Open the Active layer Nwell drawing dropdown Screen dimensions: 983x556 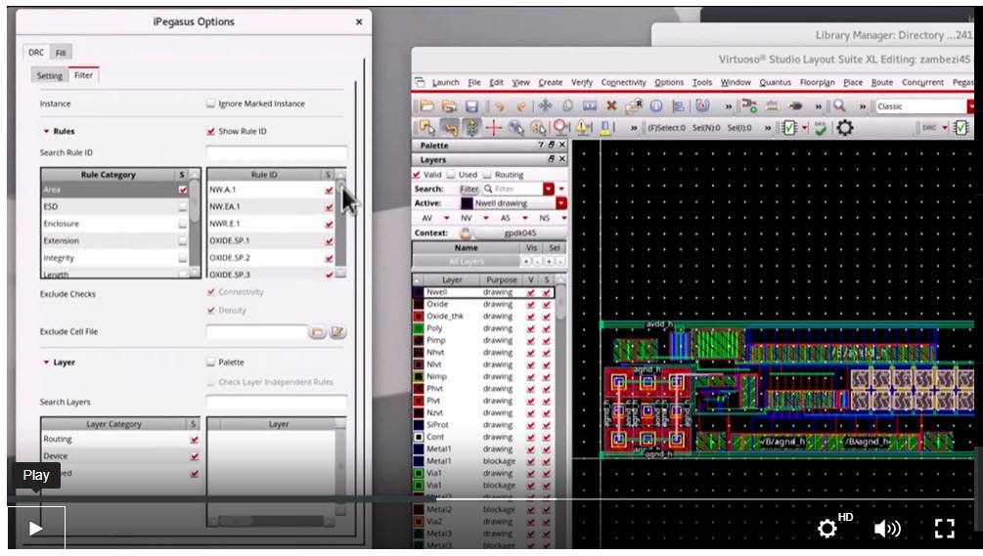[x=560, y=203]
